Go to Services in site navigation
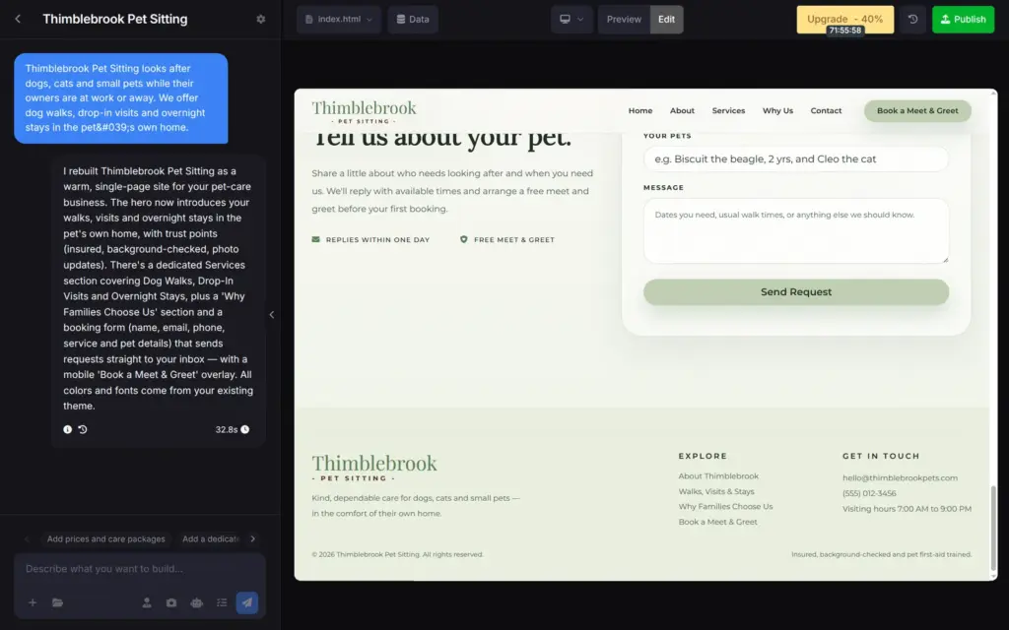The image size is (1009, 630). 728,110
